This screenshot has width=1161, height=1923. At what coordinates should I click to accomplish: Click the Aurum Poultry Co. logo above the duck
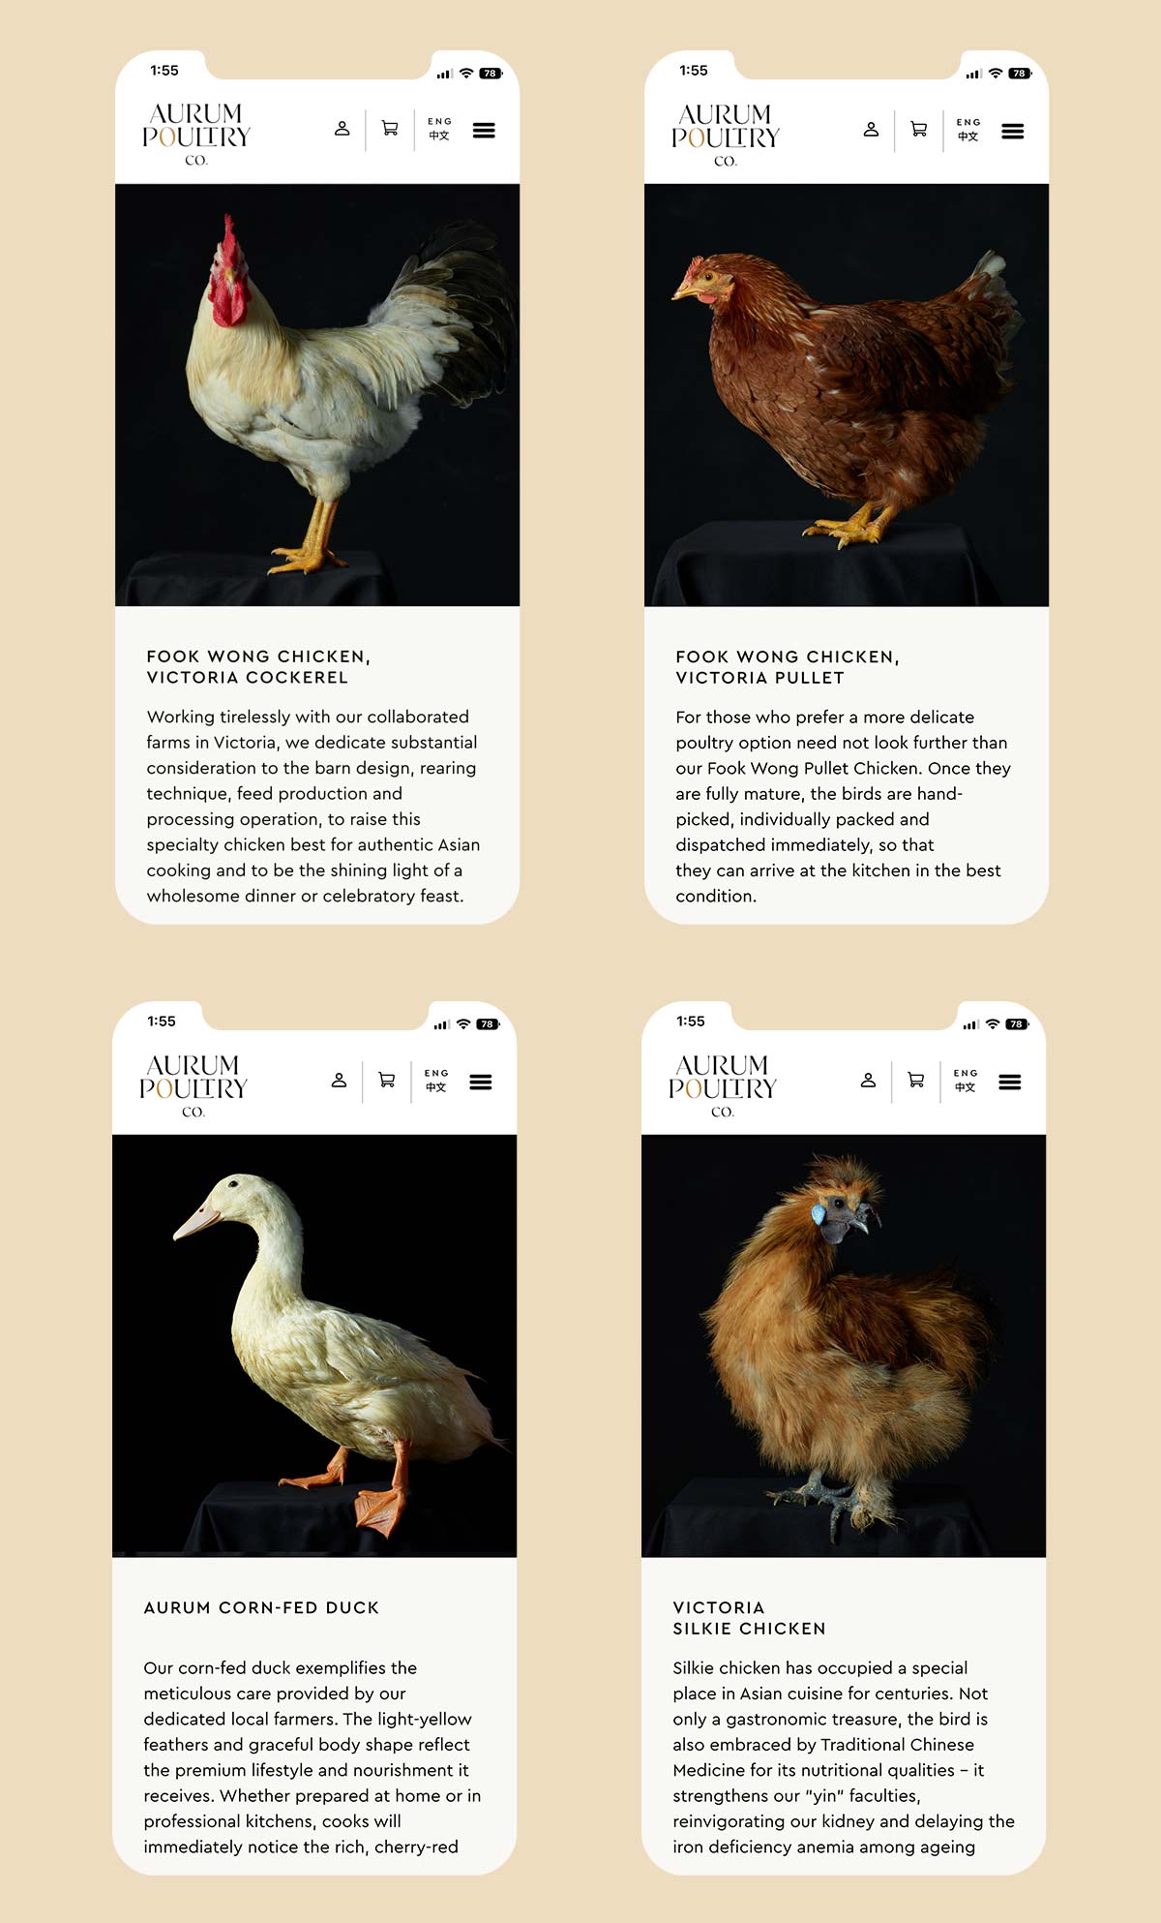[193, 1085]
